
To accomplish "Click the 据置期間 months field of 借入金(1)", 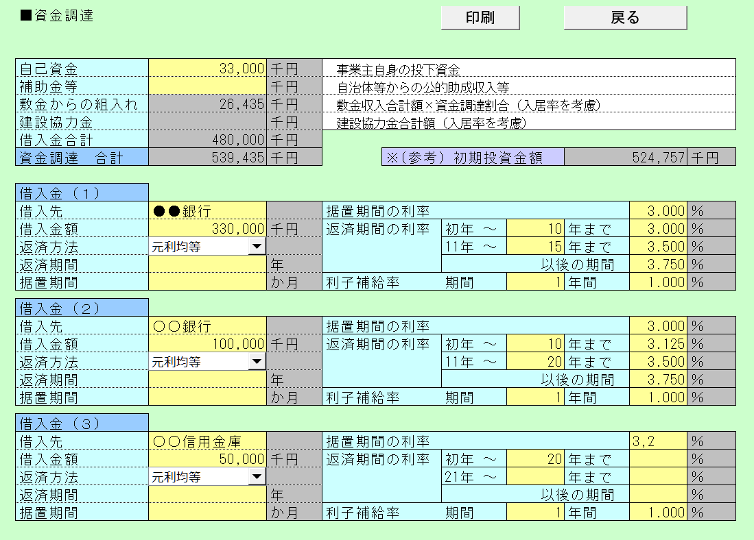I will (x=207, y=282).
